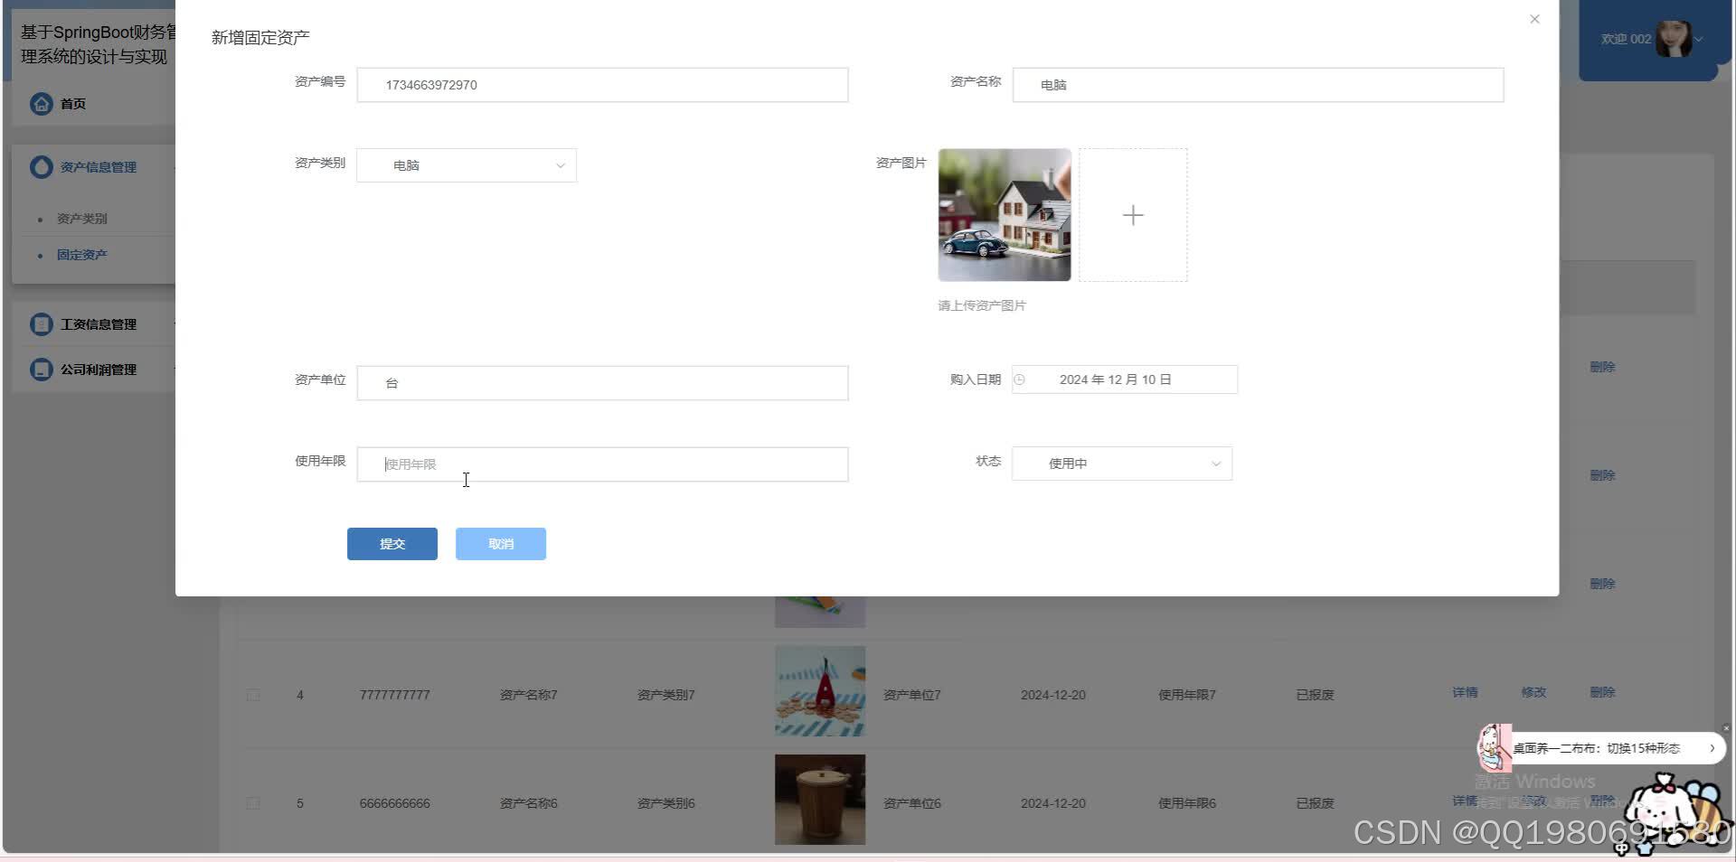Click the 资产信息管理 circle icon
The height and width of the screenshot is (862, 1736).
[x=41, y=166]
